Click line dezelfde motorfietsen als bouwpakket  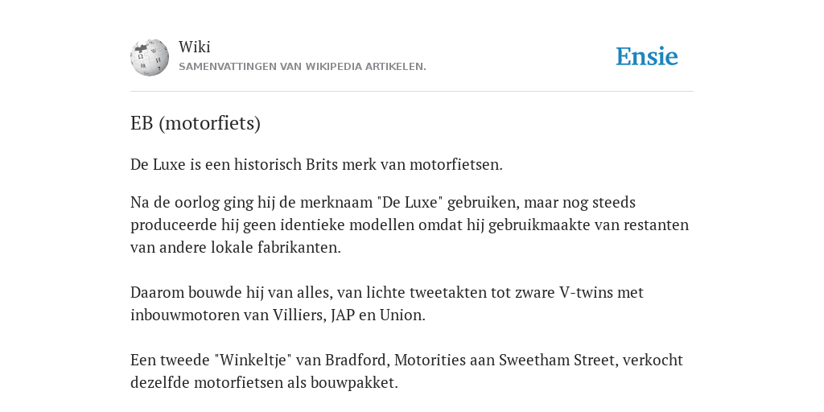pyautogui.click(x=264, y=383)
